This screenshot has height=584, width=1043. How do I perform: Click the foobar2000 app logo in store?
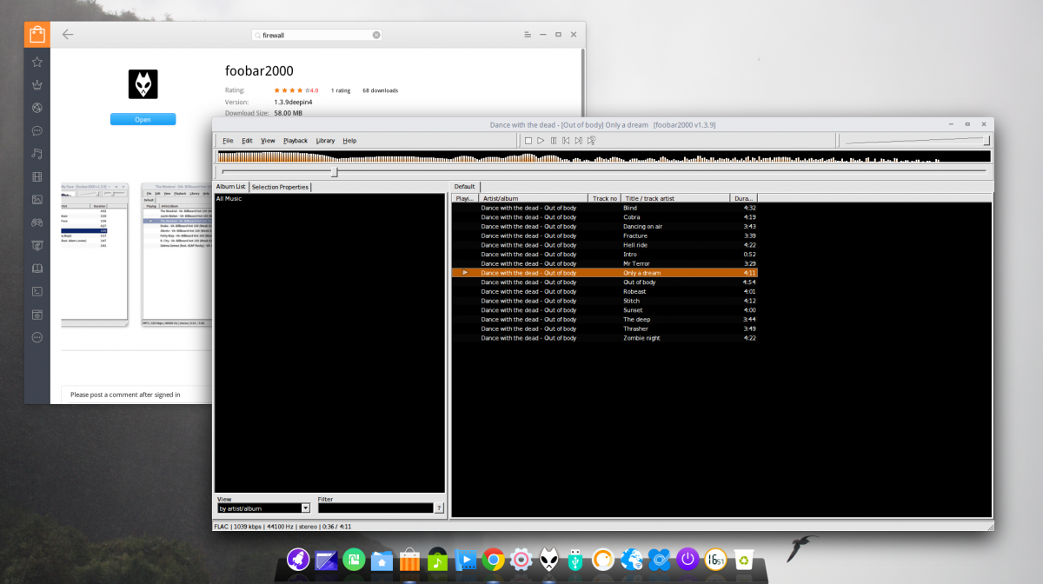(x=143, y=84)
